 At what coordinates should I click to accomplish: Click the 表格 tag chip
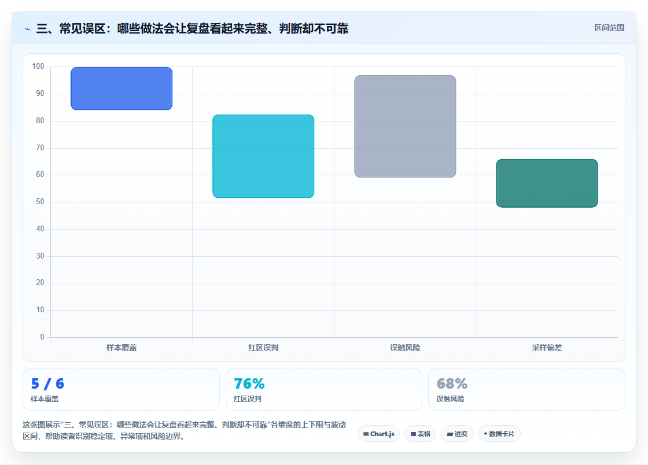point(420,434)
